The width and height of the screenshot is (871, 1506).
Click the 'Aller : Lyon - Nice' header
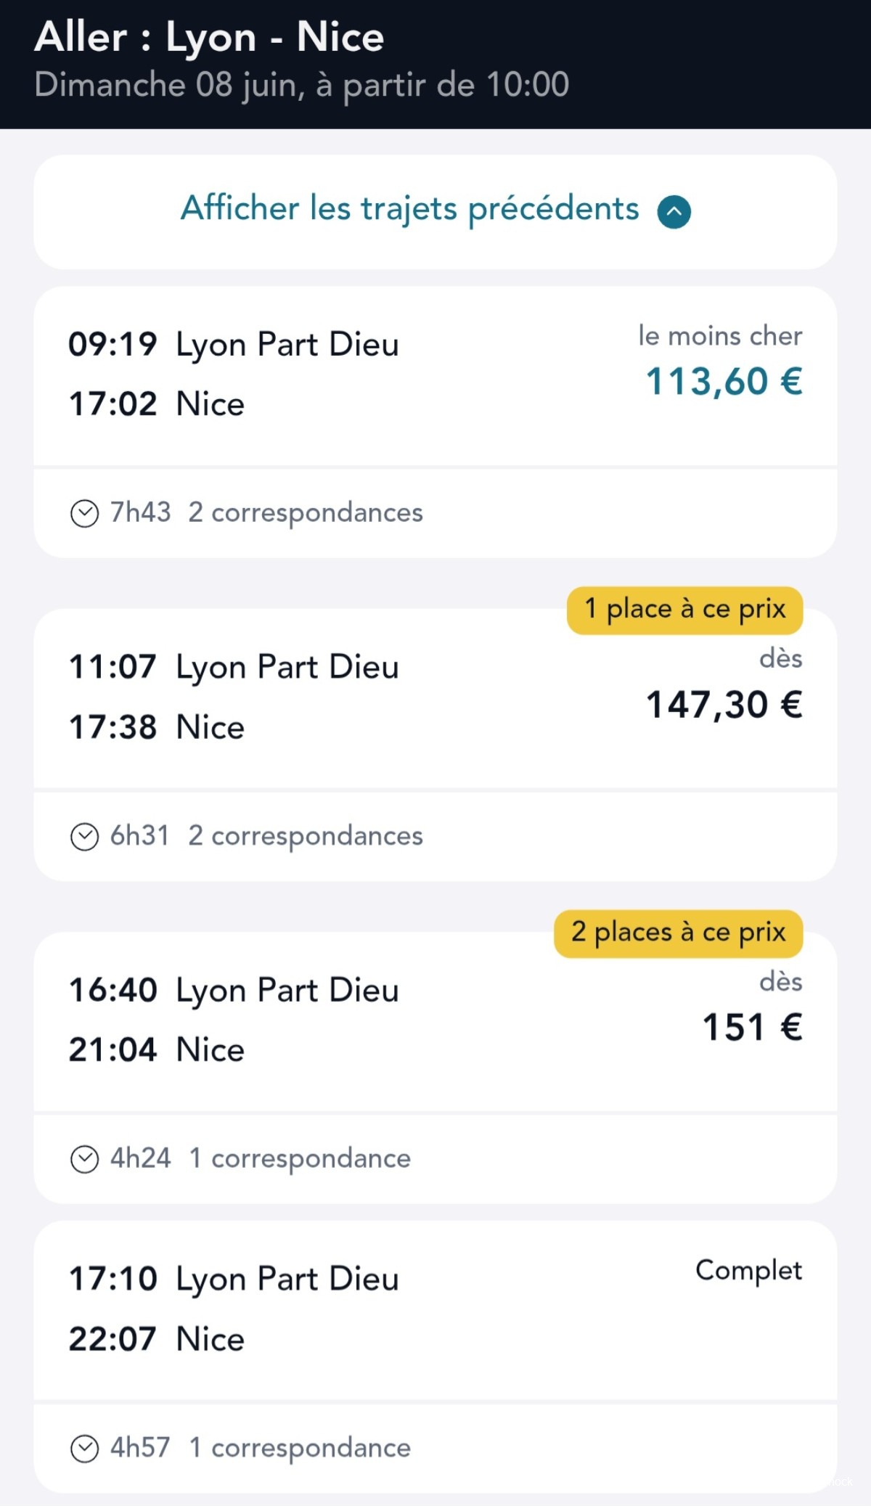(x=209, y=38)
